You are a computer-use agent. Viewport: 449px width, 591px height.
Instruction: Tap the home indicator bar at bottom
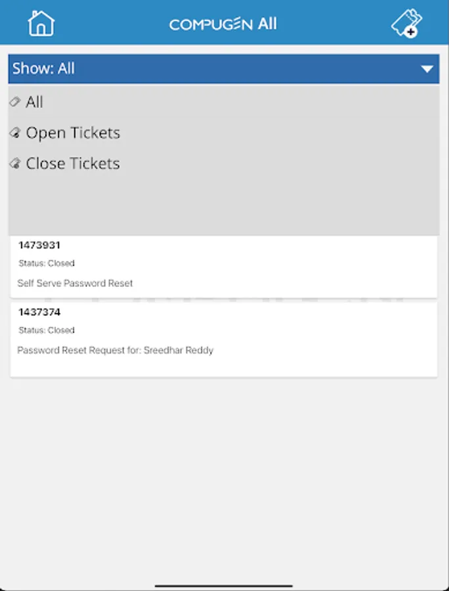224,585
